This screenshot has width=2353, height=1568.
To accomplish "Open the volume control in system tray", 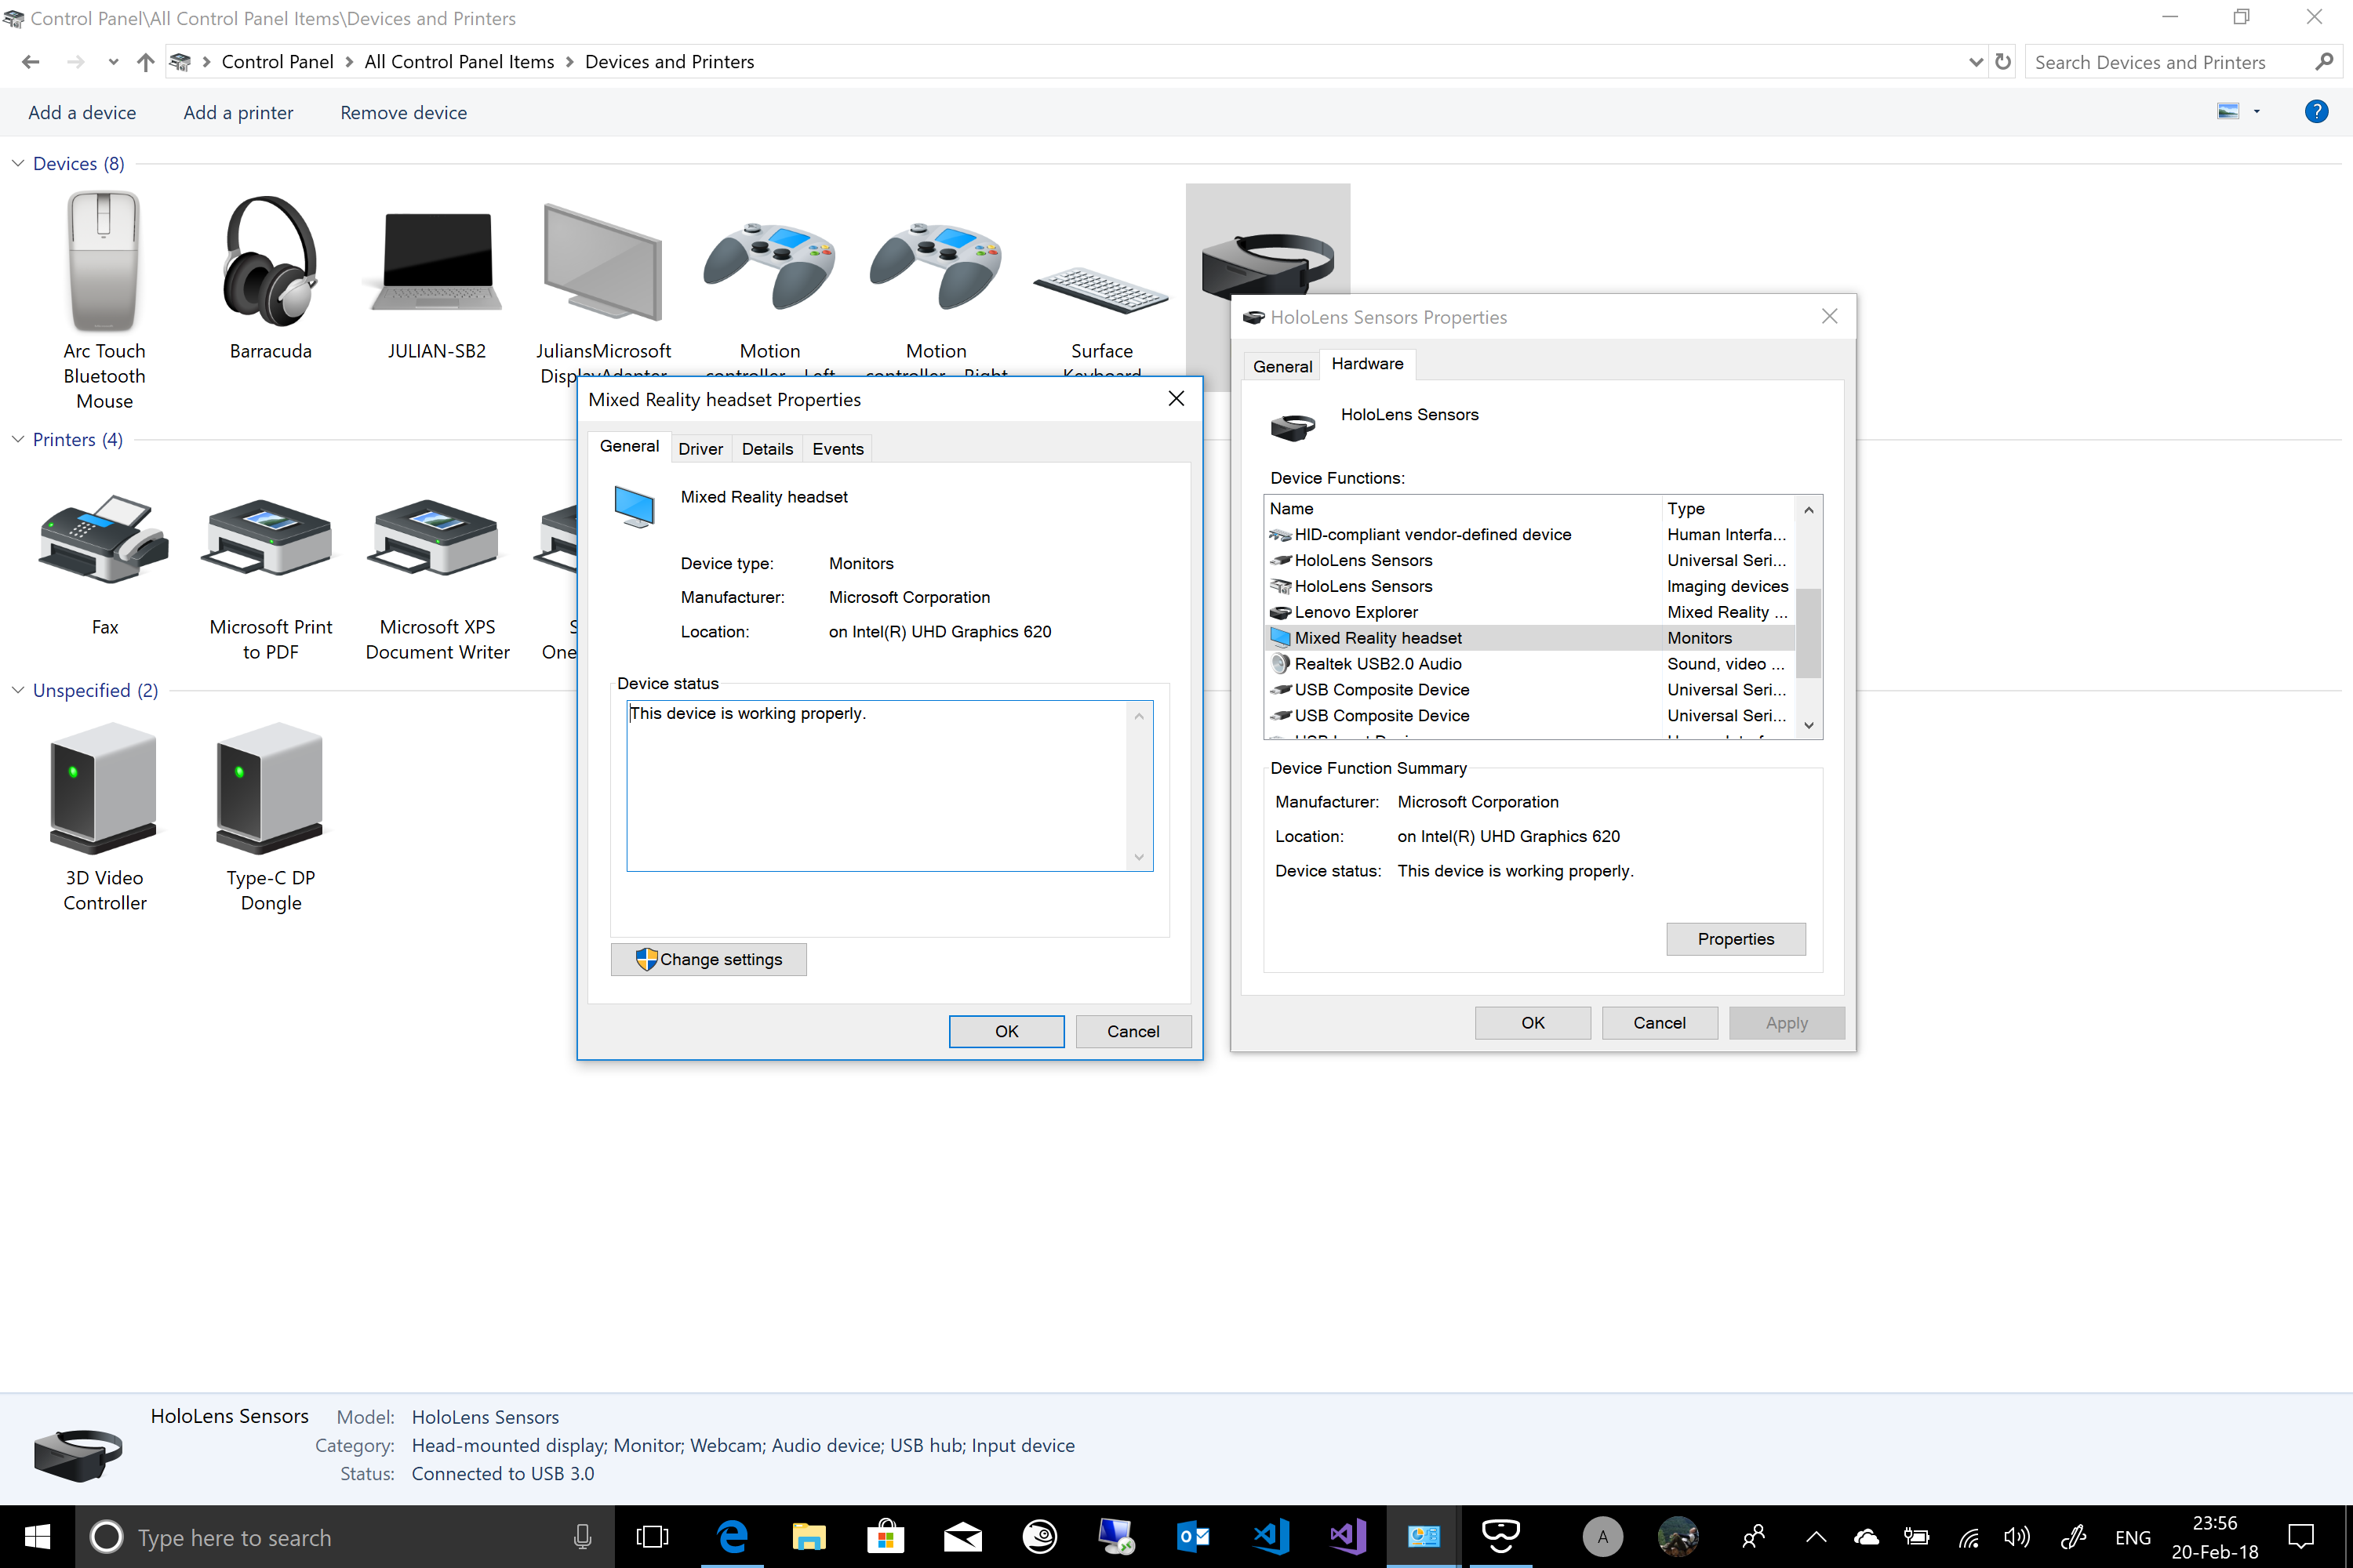I will [2017, 1537].
